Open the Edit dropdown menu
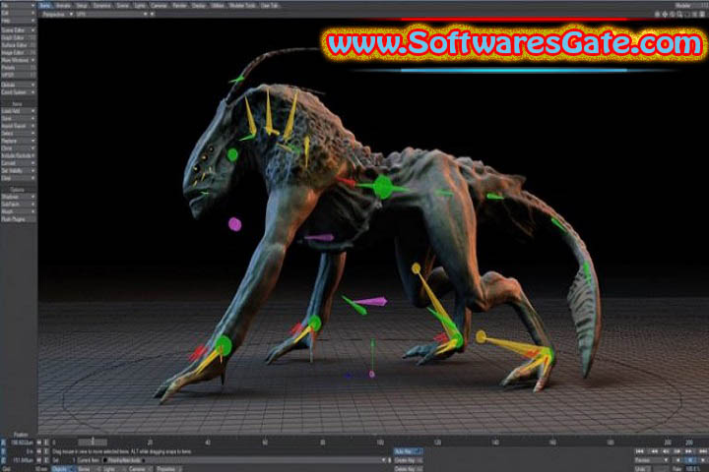709x472 pixels. 18,13
